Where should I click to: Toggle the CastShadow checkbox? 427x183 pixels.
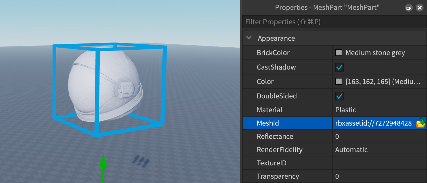(339, 67)
